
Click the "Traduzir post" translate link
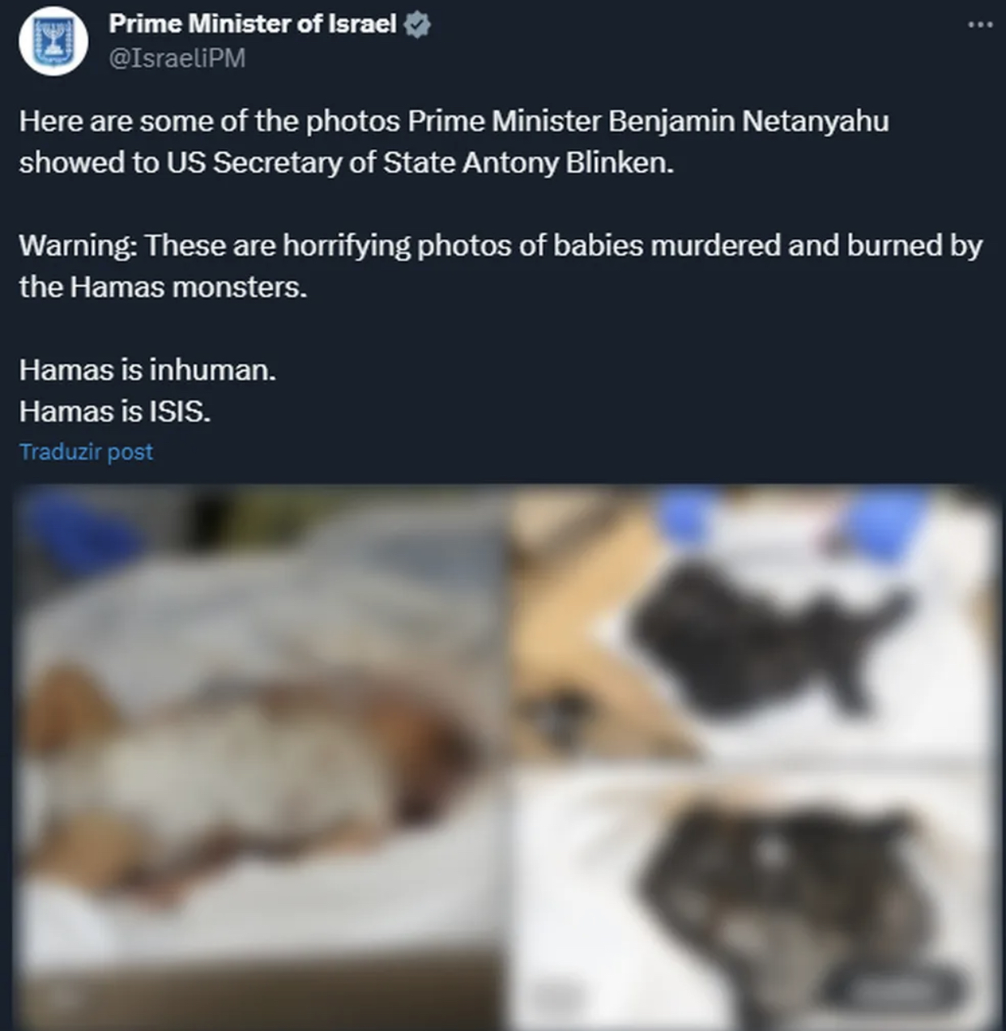click(x=86, y=451)
